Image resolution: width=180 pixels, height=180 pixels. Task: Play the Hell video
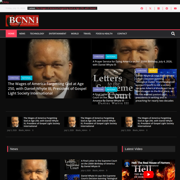point(148,174)
